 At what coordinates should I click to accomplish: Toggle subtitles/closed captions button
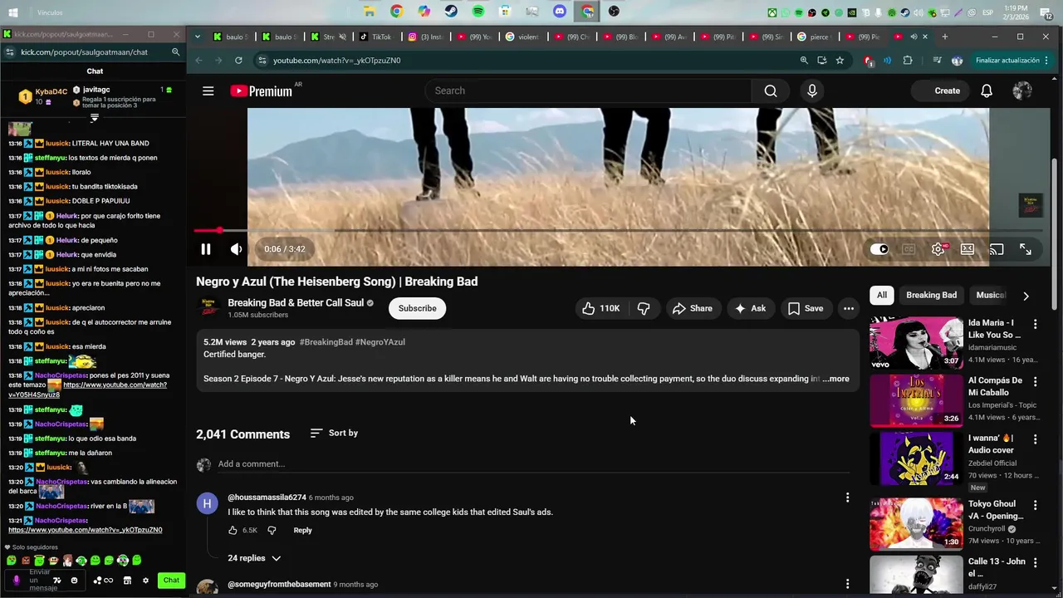(x=909, y=249)
